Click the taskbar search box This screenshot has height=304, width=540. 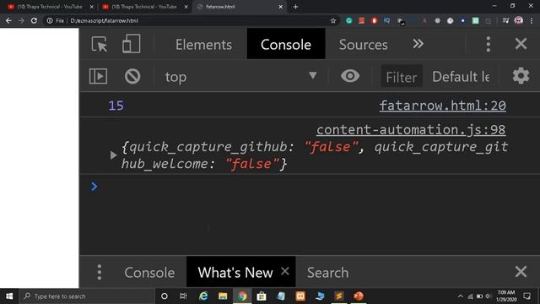[x=87, y=296]
